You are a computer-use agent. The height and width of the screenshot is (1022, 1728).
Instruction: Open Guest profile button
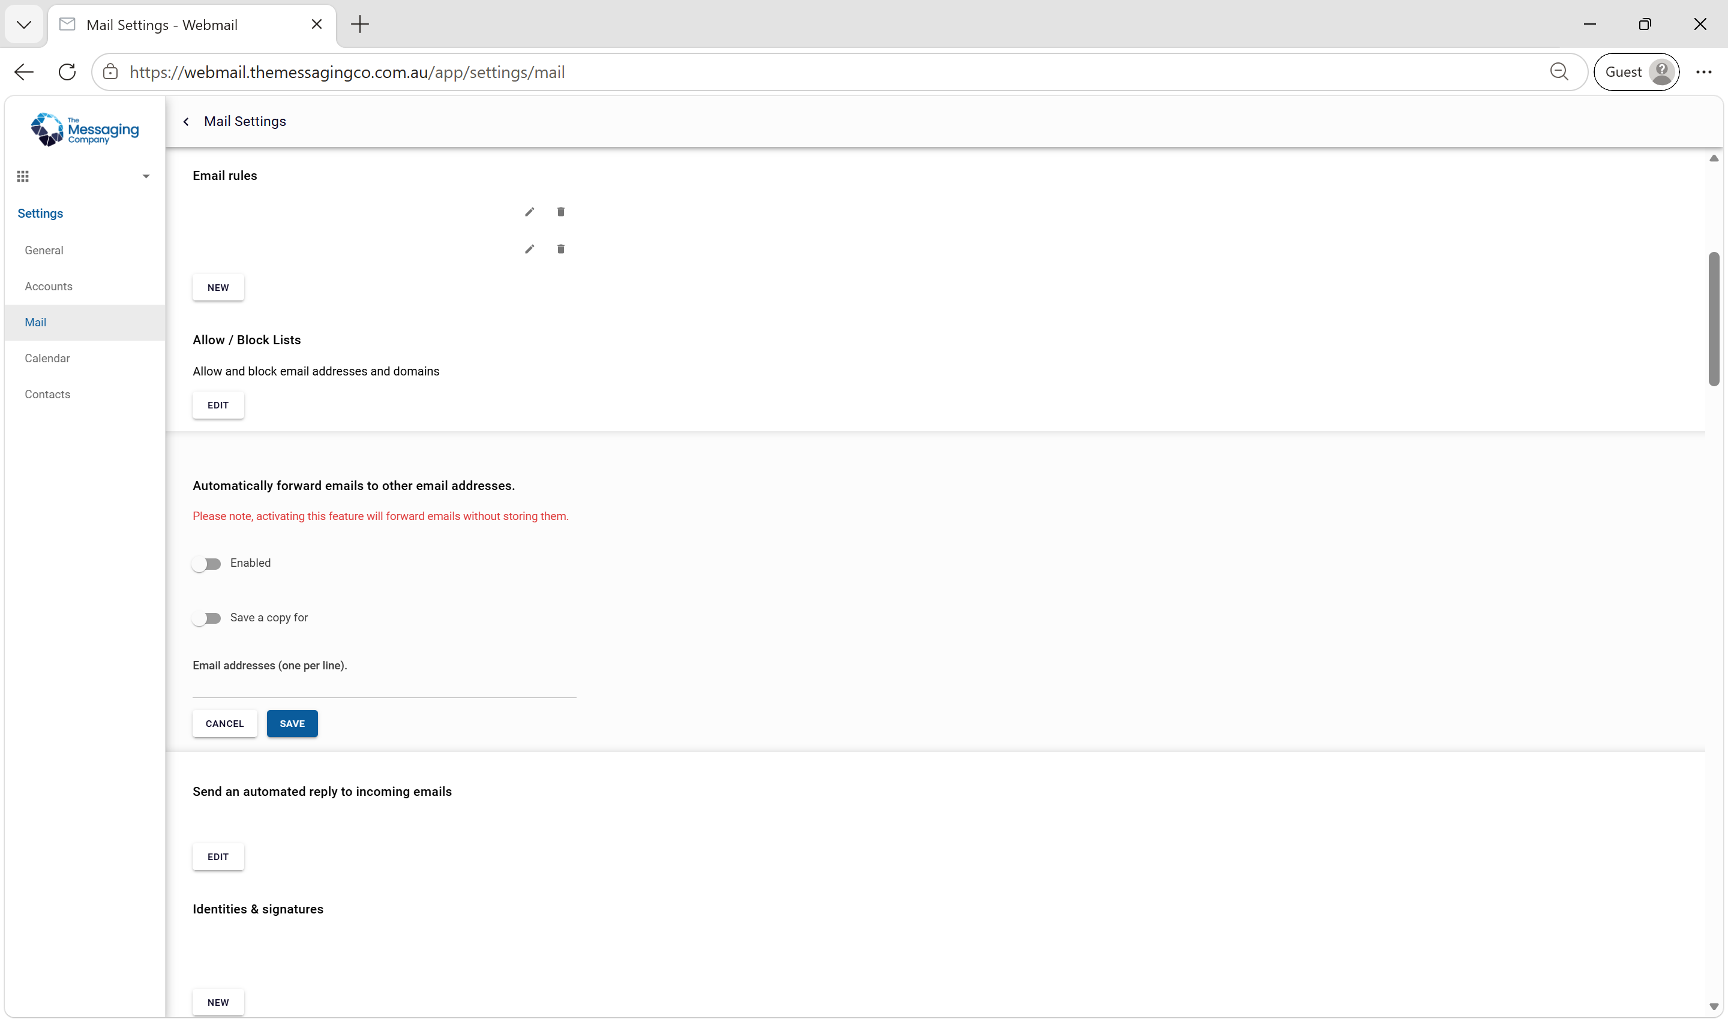click(1636, 73)
